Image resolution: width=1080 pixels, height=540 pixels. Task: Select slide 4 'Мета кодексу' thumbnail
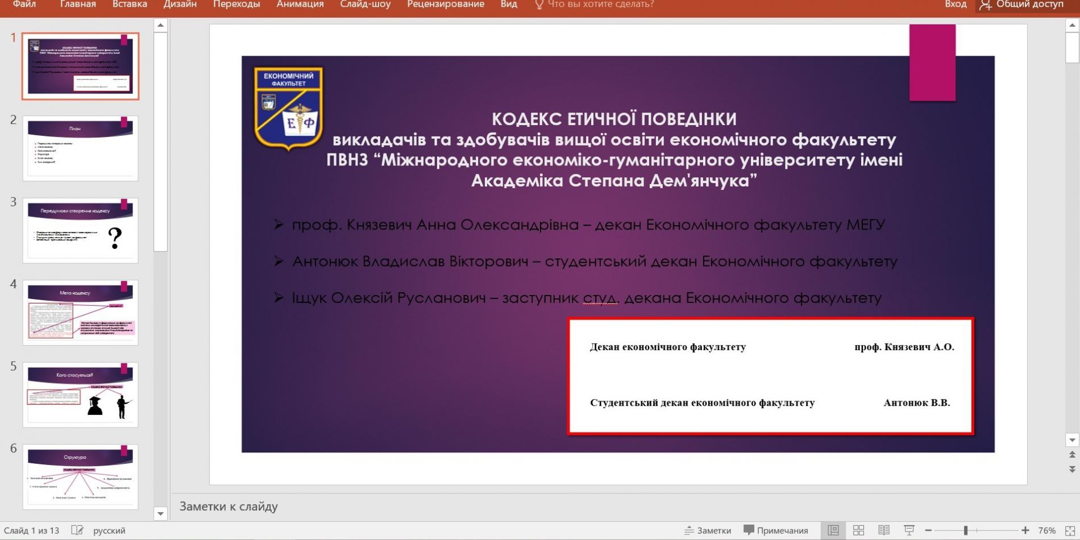(x=80, y=313)
